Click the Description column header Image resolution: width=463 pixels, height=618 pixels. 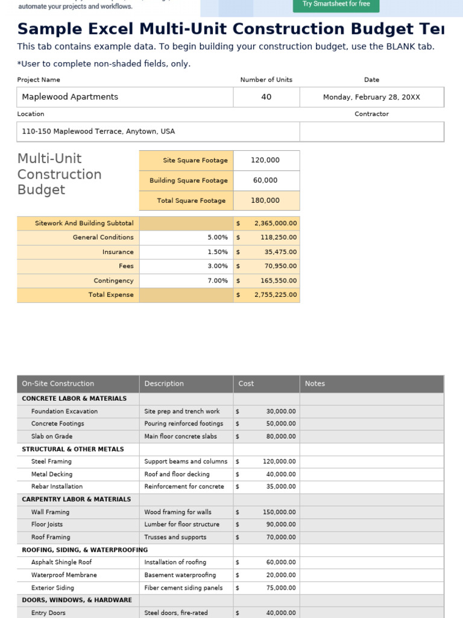(x=186, y=384)
